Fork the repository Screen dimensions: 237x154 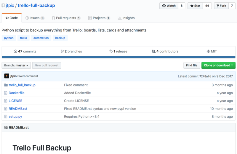point(221,6)
